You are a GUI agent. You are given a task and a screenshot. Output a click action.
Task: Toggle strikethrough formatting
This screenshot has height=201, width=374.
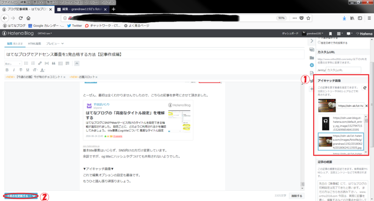point(21,70)
